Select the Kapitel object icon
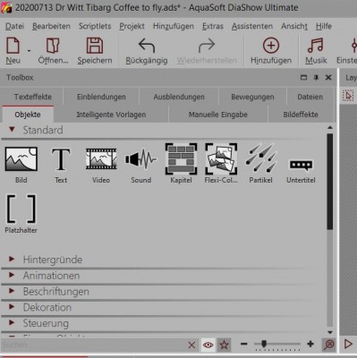 pyautogui.click(x=181, y=158)
